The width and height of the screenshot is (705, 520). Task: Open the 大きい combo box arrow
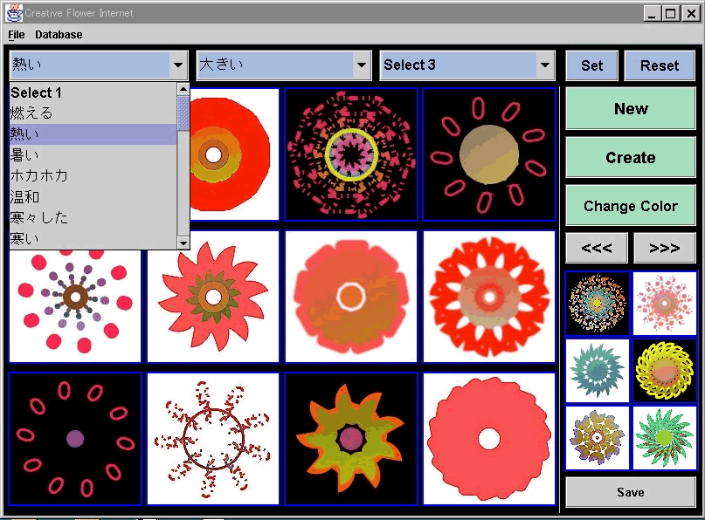click(x=362, y=65)
